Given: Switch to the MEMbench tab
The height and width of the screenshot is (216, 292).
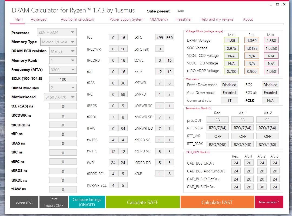Looking at the screenshot, I should point(159,19).
